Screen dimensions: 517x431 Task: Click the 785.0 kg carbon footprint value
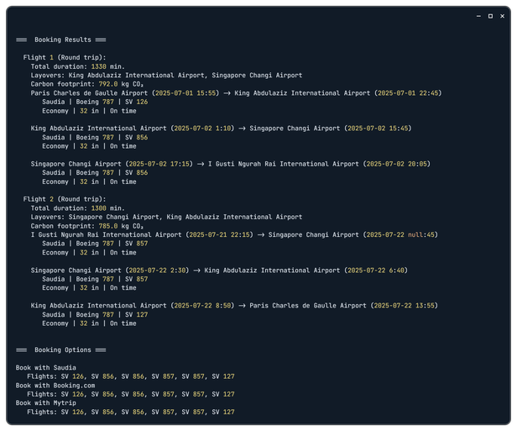(x=107, y=226)
